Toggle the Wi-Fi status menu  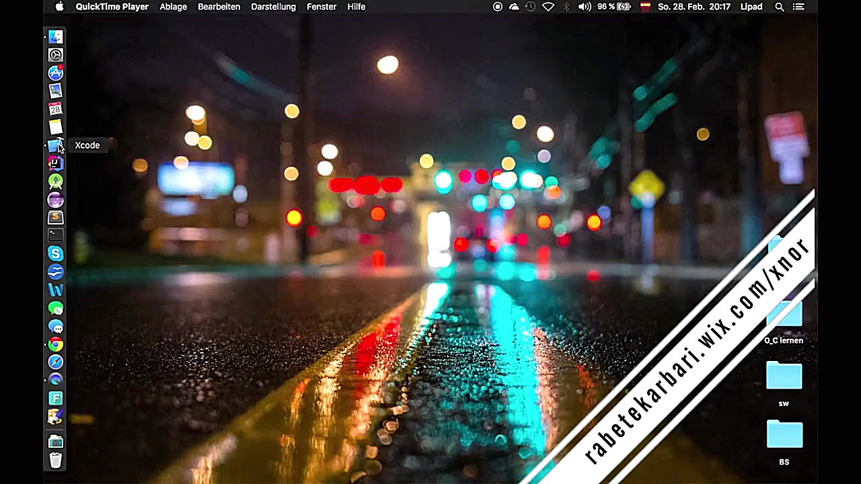pyautogui.click(x=548, y=7)
